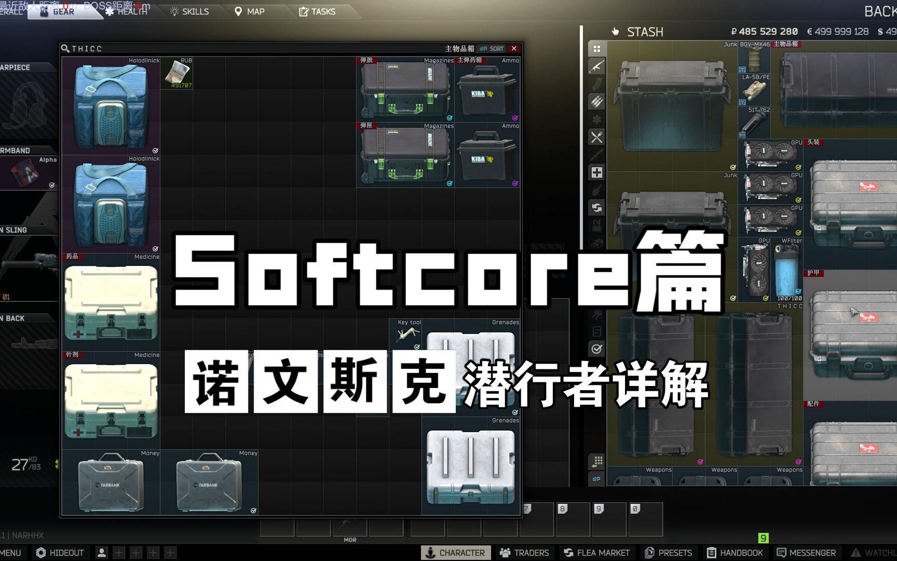
Task: Open the CHARACTER screen
Action: 455,553
